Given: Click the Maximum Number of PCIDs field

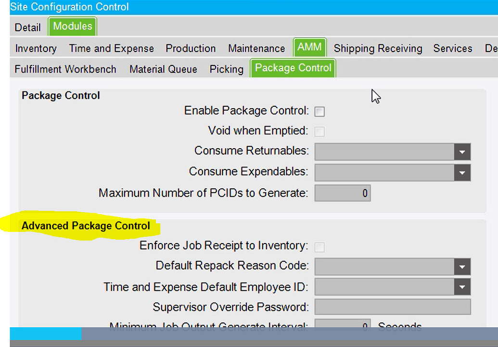Looking at the screenshot, I should (342, 193).
